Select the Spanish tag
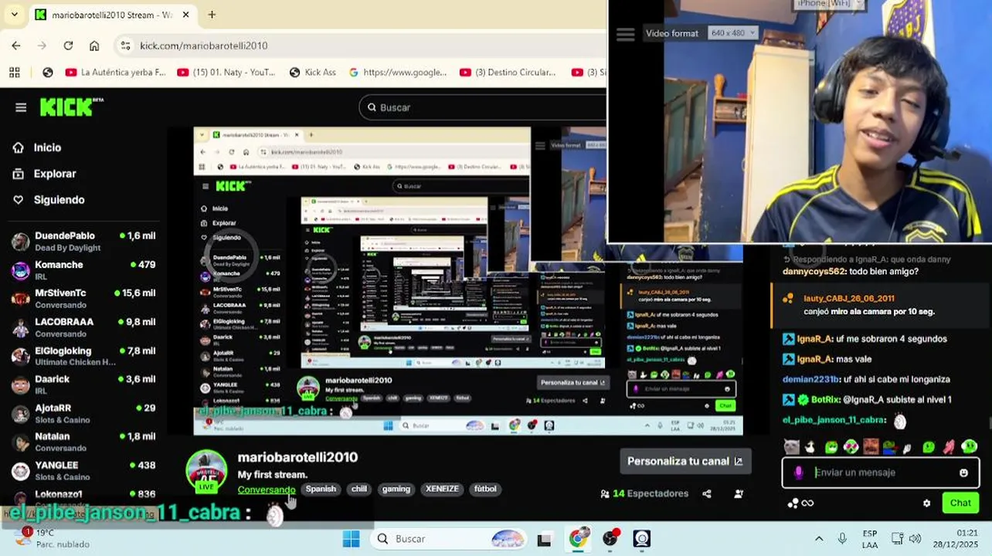Image resolution: width=992 pixels, height=556 pixels. pos(321,489)
